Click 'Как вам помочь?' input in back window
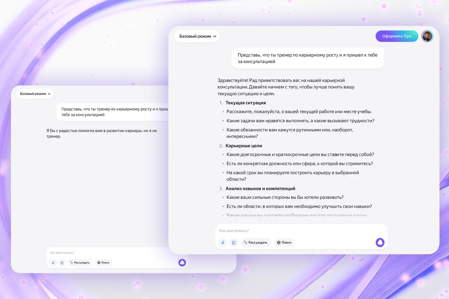The height and width of the screenshot is (299, 449). coord(112,253)
